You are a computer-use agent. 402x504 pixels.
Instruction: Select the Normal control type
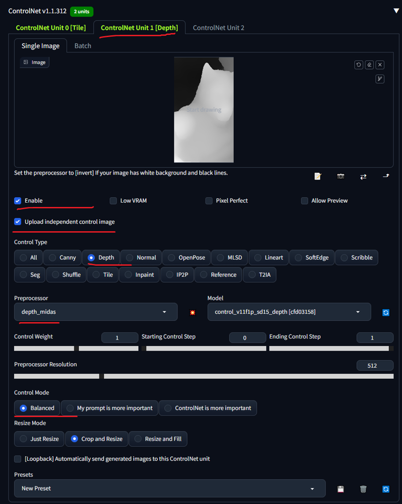[x=141, y=258]
